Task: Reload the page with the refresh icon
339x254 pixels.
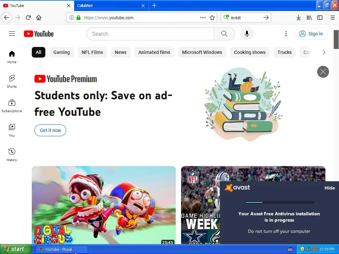Action: pos(28,18)
